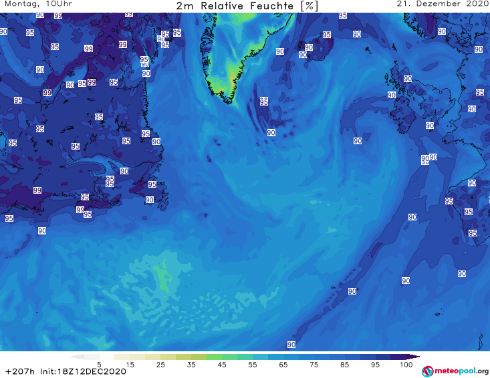The height and width of the screenshot is (378, 490).
Task: Click the '15' value under the color scale
Action: (130, 365)
